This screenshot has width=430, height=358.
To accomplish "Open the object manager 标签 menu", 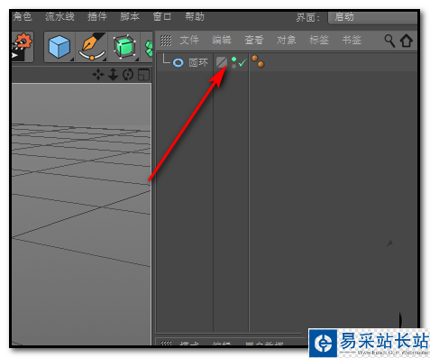I will 319,40.
